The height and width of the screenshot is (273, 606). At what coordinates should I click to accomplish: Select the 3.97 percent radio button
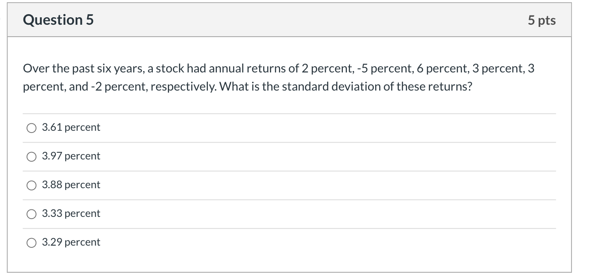coord(31,156)
